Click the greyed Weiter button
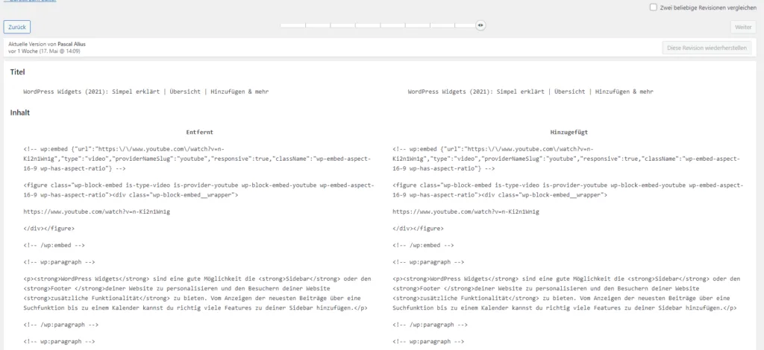764x350 pixels. (743, 28)
